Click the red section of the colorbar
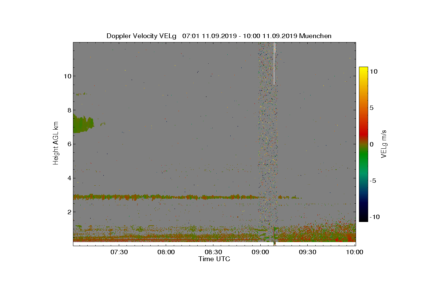This screenshot has height=293, width=440. 363,133
